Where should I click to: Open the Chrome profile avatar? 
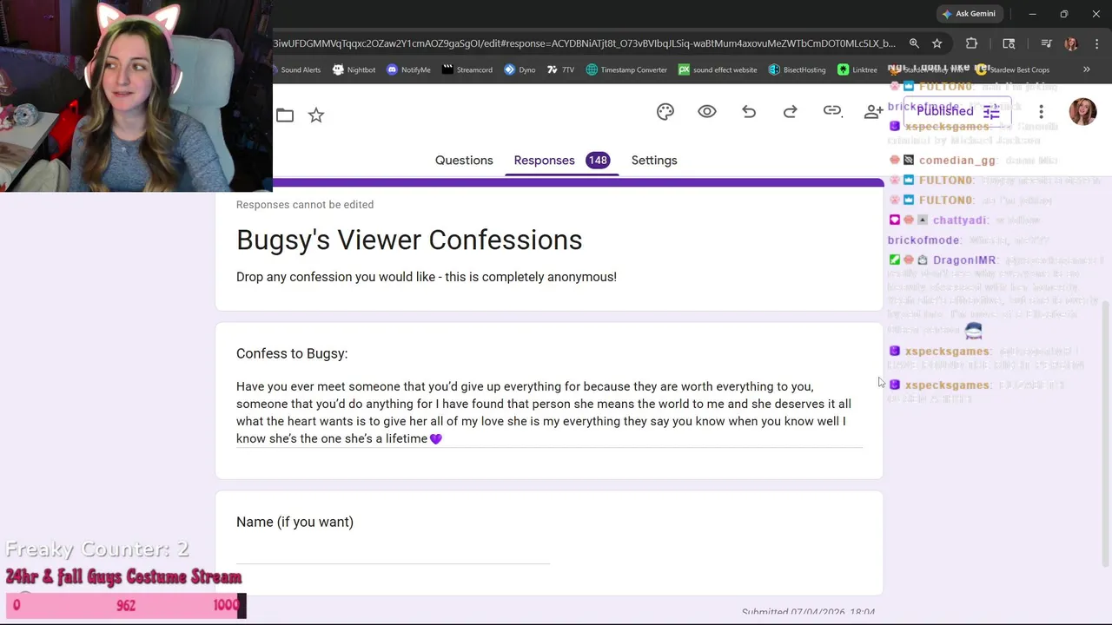(x=1070, y=43)
